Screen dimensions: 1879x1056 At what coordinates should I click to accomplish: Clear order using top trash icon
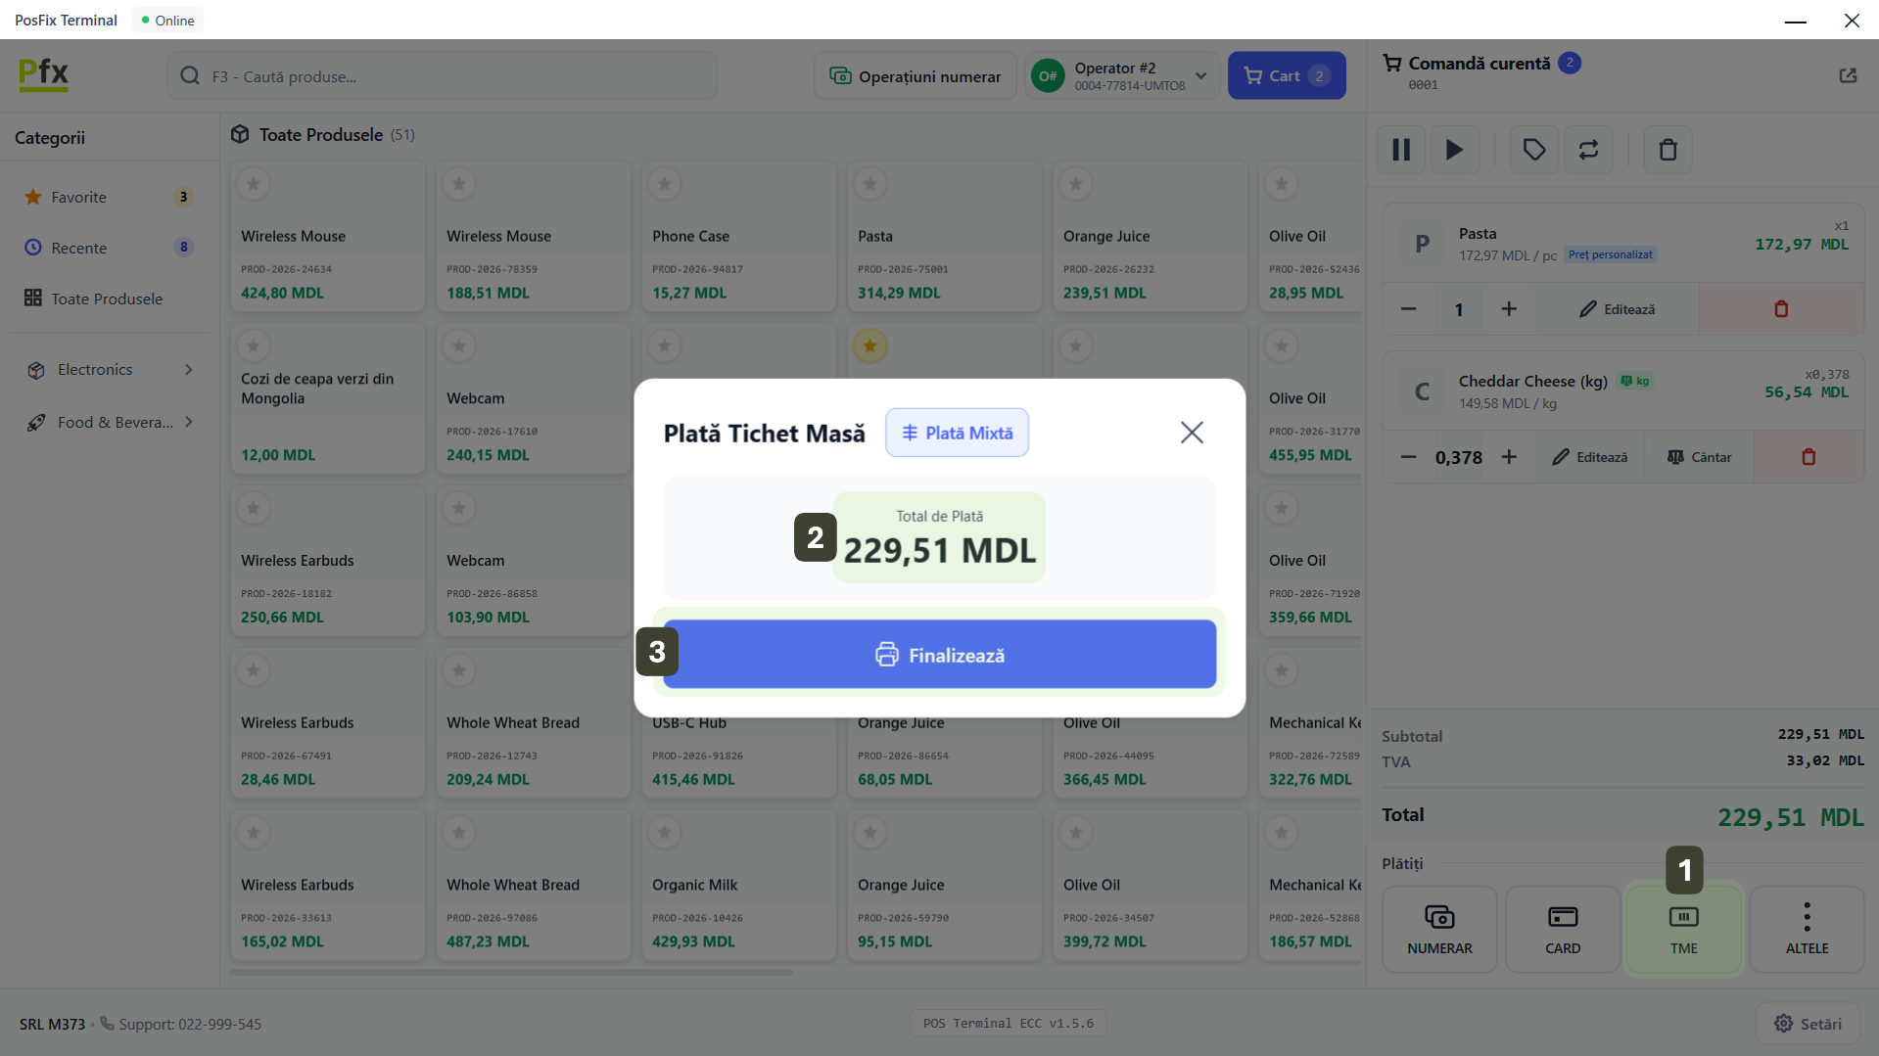(x=1668, y=150)
